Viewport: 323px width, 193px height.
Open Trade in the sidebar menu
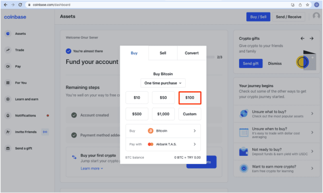click(x=19, y=50)
